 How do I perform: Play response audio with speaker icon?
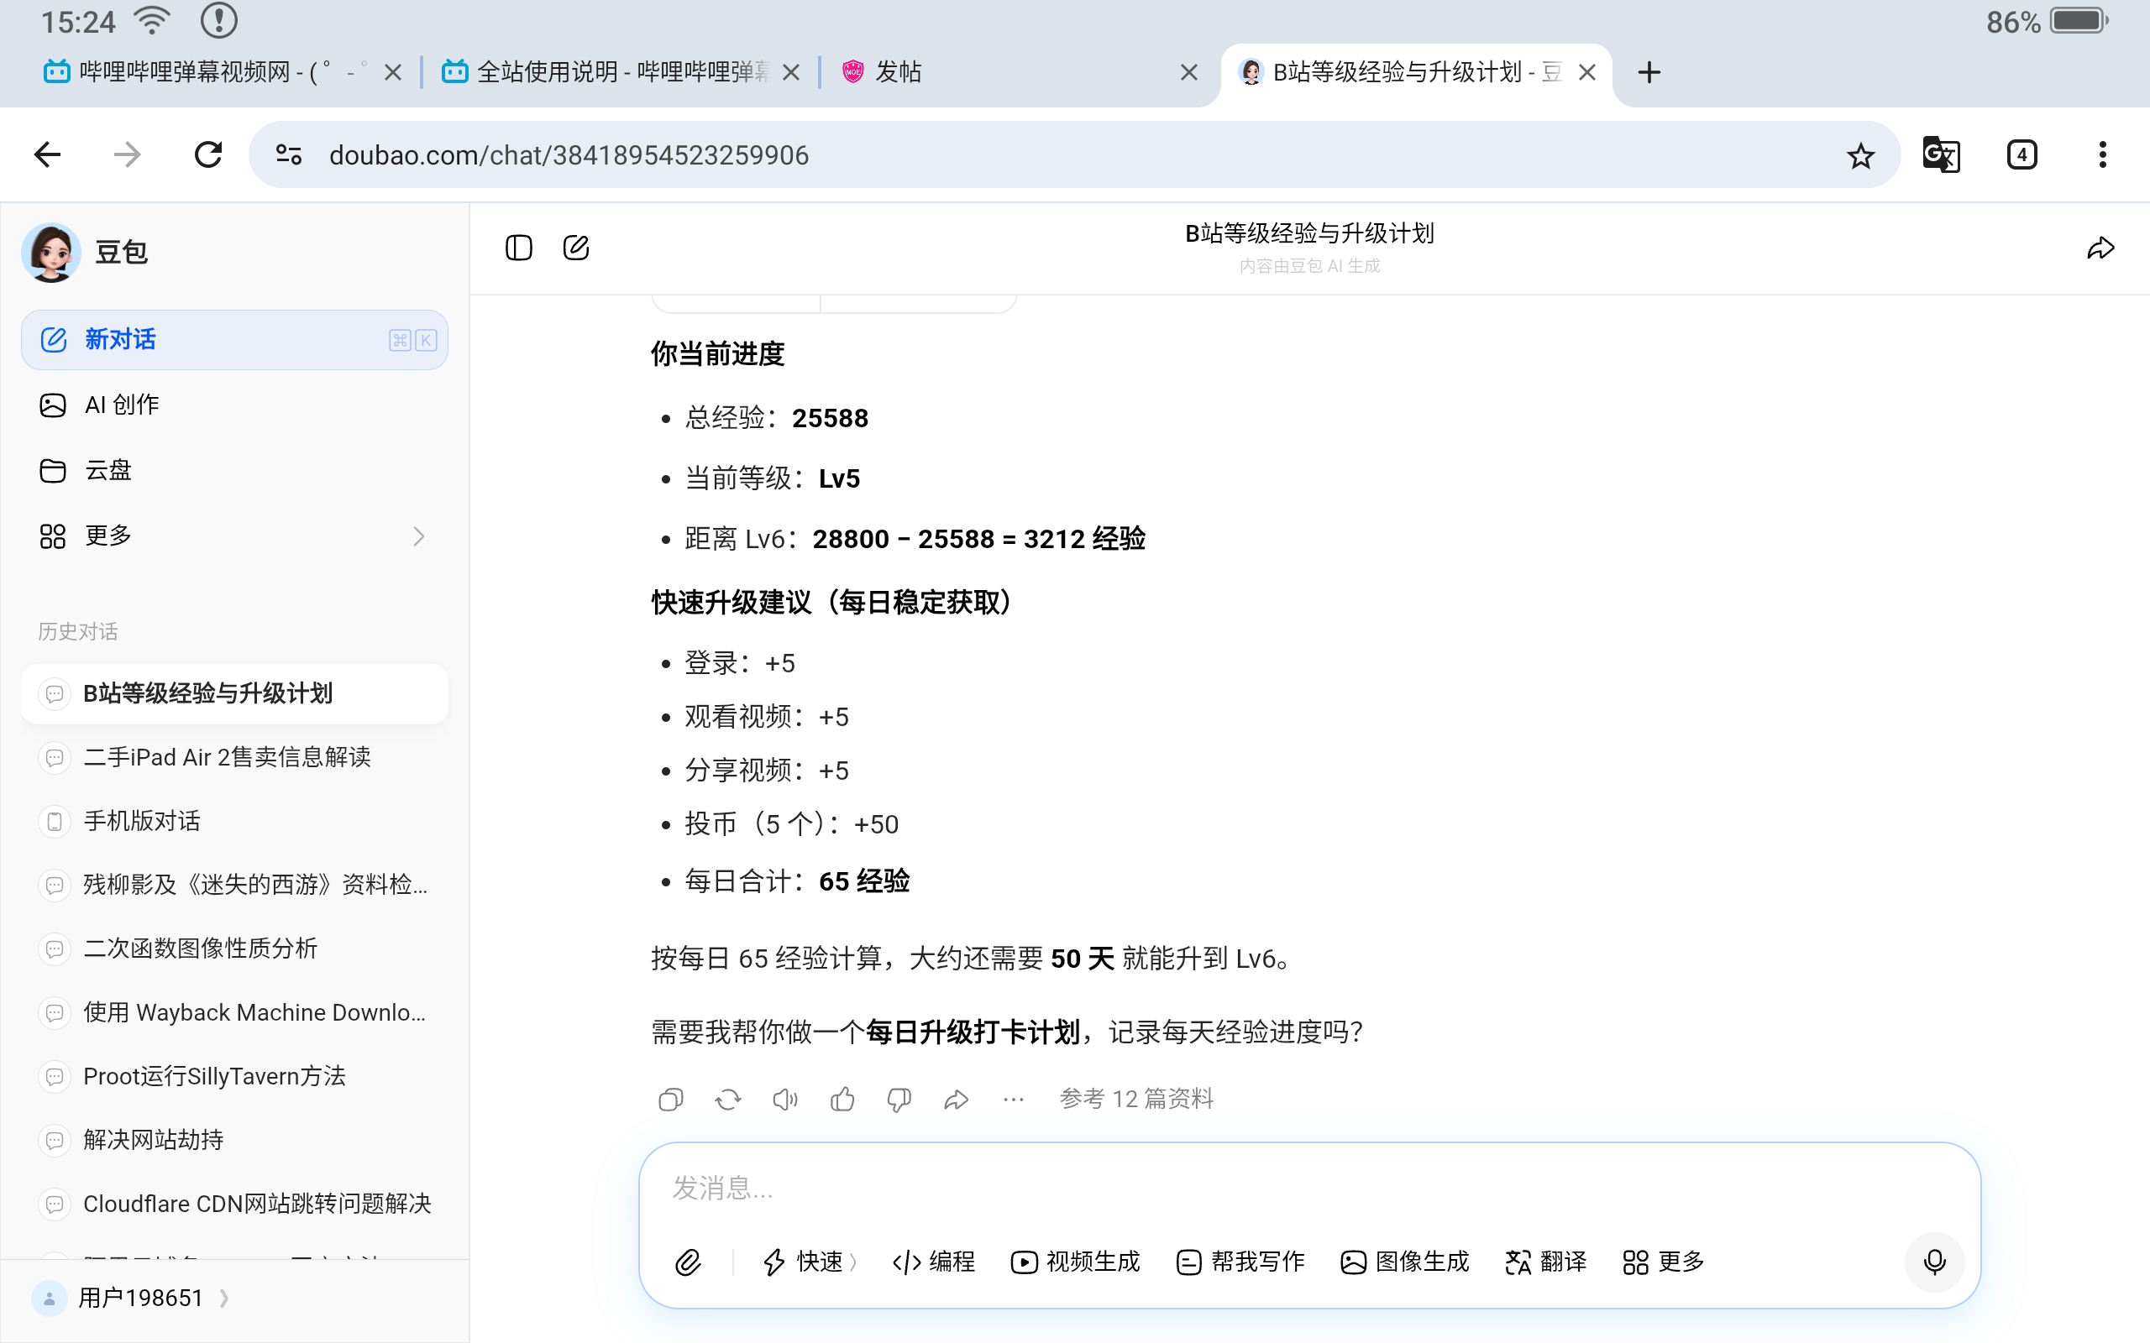(x=784, y=1100)
